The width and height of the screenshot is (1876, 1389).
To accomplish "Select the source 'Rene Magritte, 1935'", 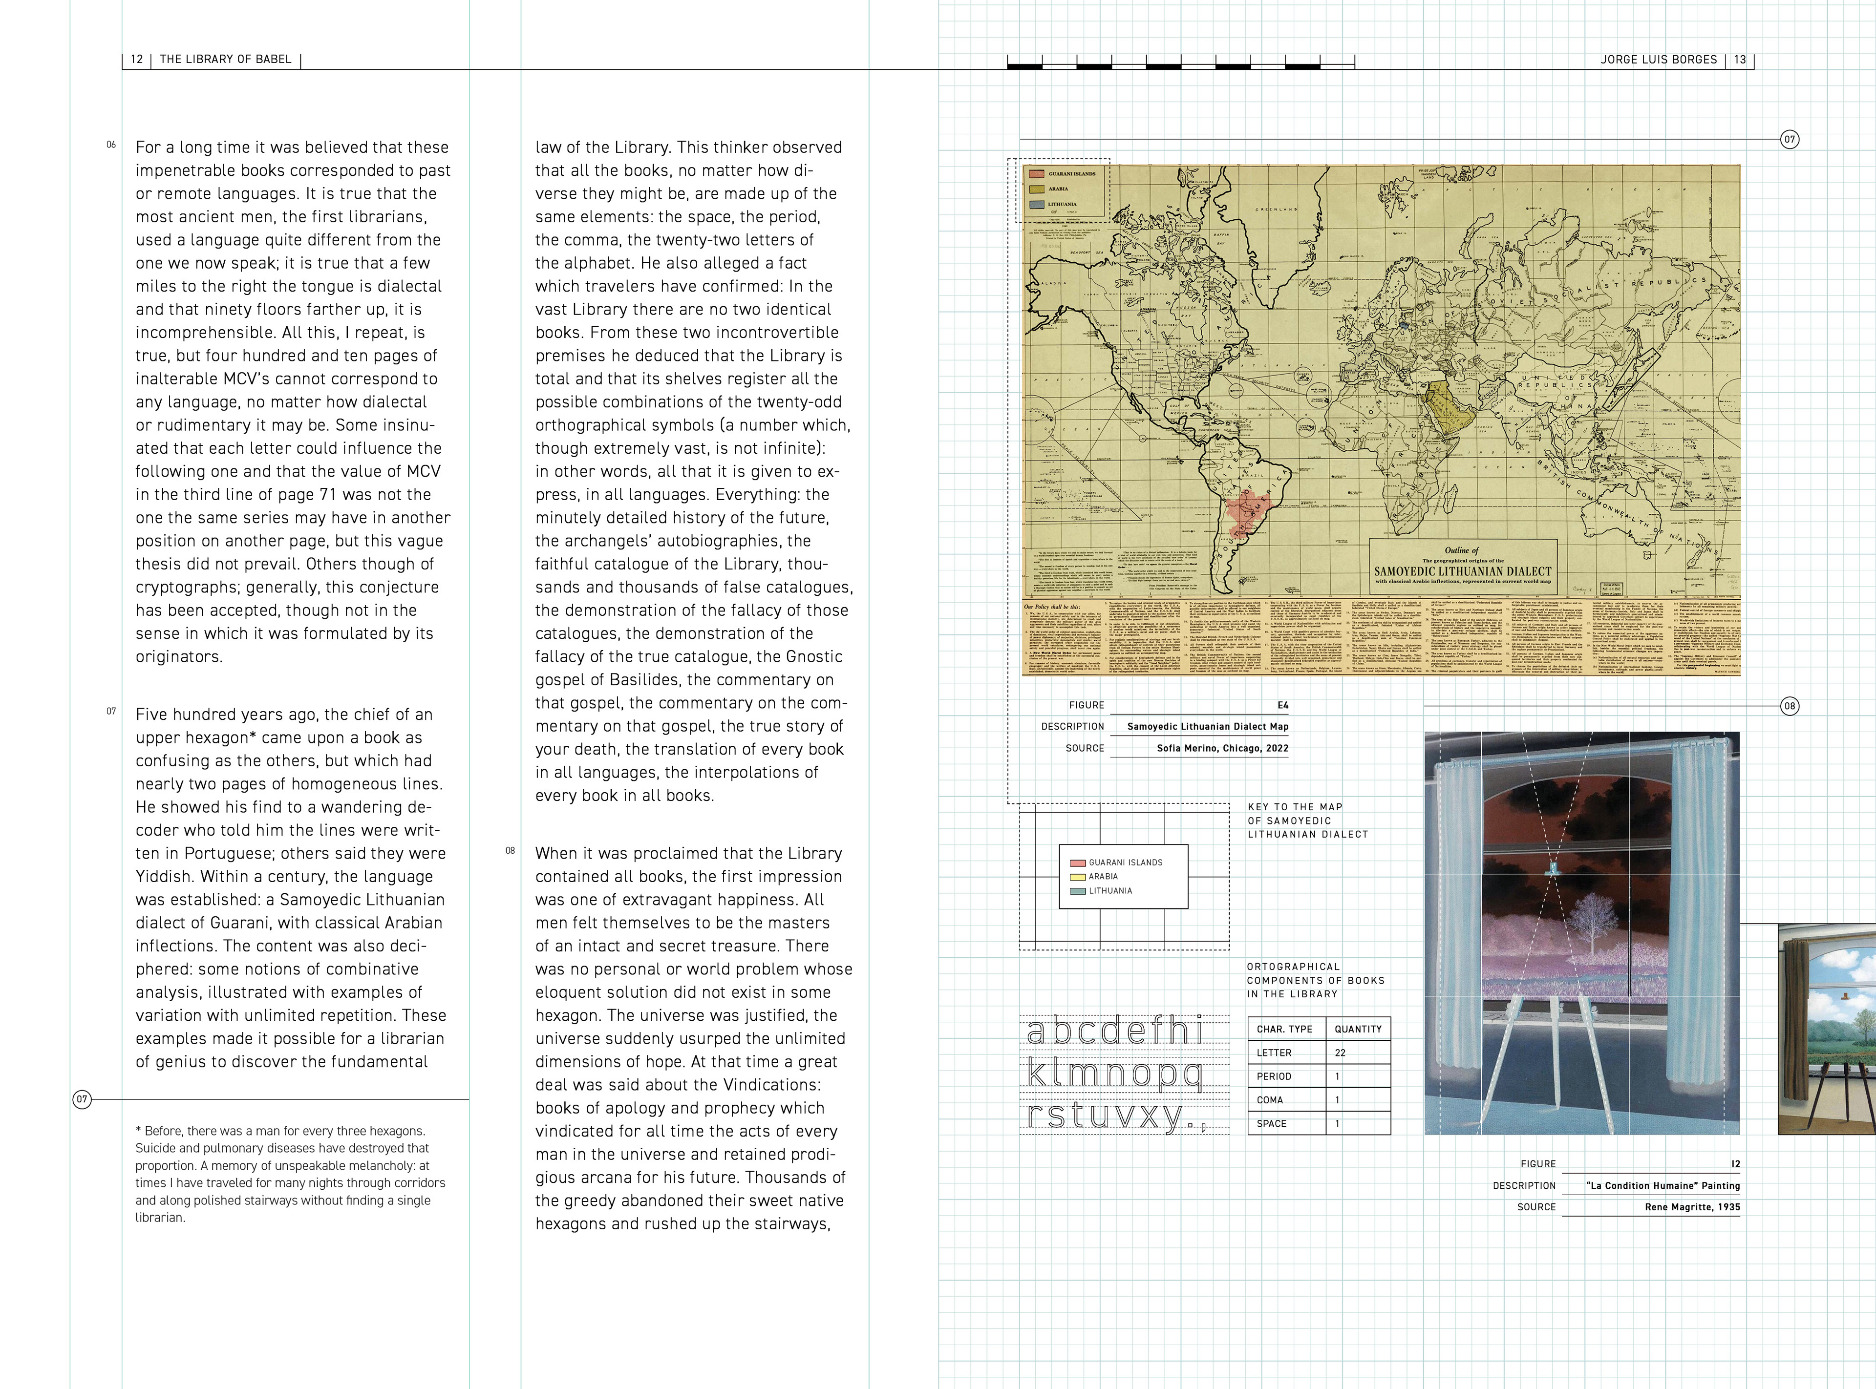I will tap(1692, 1207).
